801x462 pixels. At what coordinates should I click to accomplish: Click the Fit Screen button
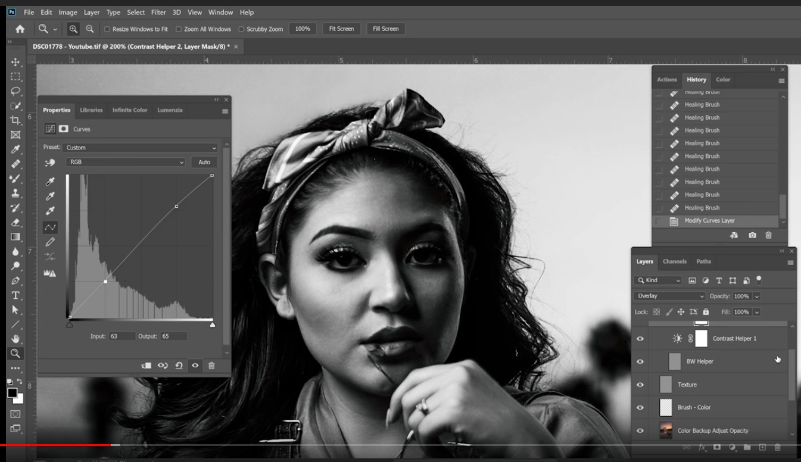pos(341,29)
